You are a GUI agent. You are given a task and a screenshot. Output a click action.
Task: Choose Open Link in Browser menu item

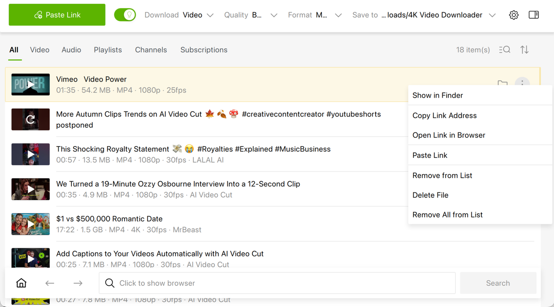pos(480,135)
